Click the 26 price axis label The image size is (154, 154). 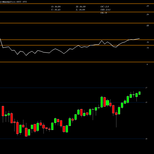pos(148,14)
